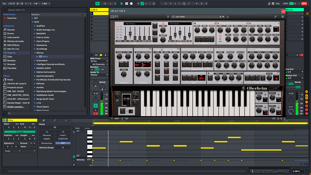Start playback with the transport Play button

[x=122, y=4]
